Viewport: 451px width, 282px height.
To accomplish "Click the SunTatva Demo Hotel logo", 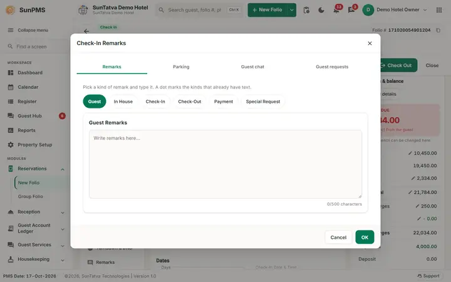I will pos(83,10).
